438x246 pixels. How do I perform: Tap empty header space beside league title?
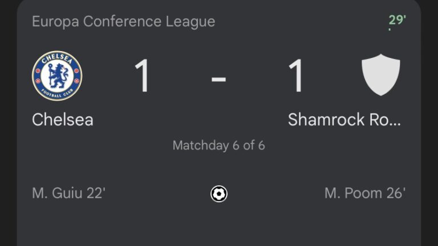[x=302, y=22]
